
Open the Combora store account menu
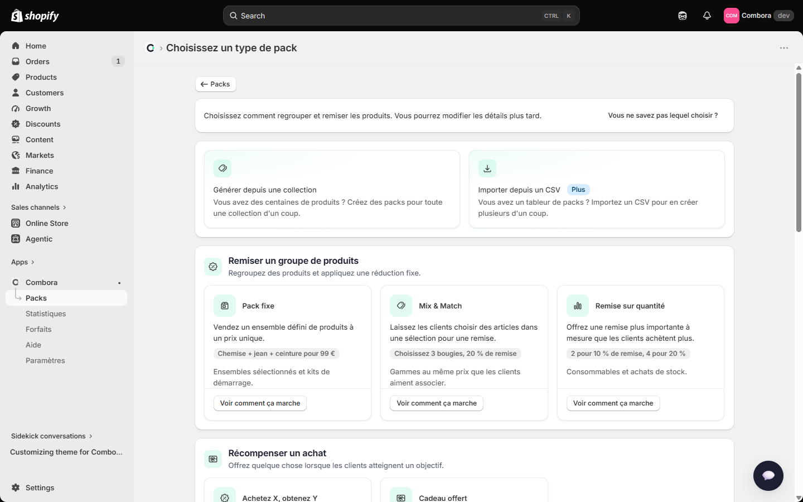[758, 16]
